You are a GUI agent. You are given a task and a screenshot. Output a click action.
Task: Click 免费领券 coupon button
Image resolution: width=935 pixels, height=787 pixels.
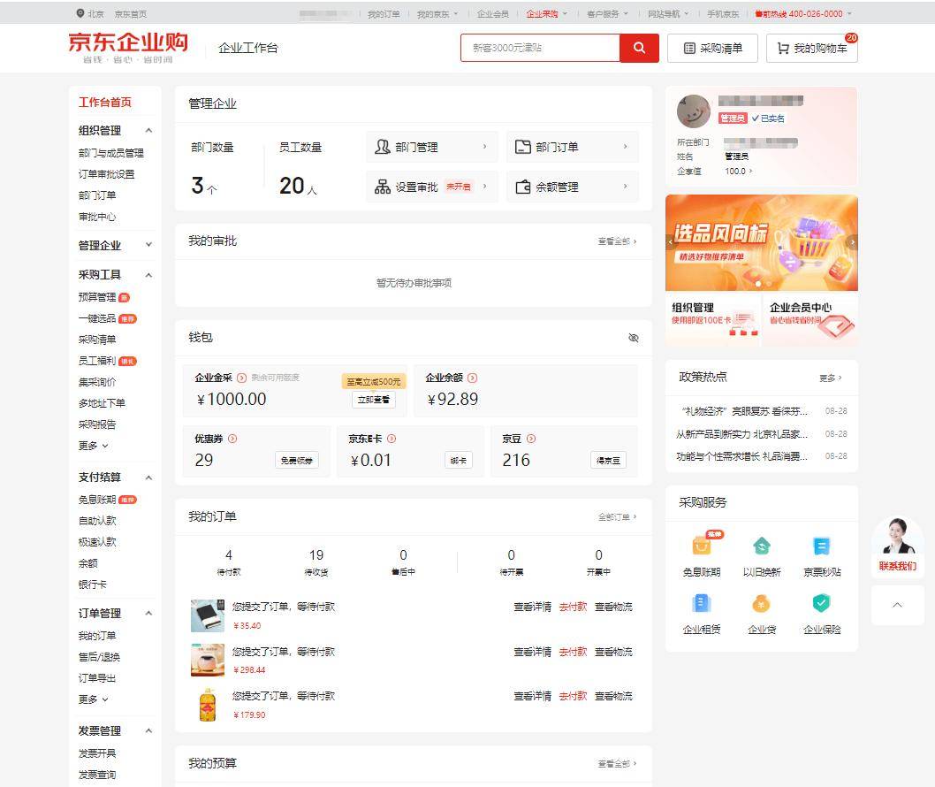297,460
